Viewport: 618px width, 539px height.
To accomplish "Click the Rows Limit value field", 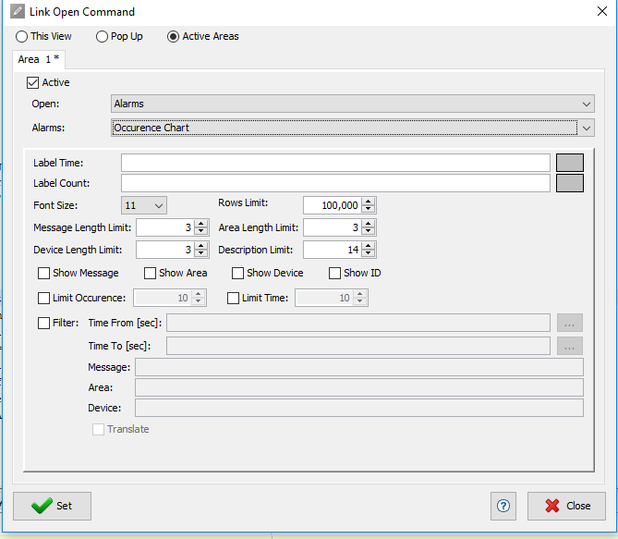I will click(333, 205).
